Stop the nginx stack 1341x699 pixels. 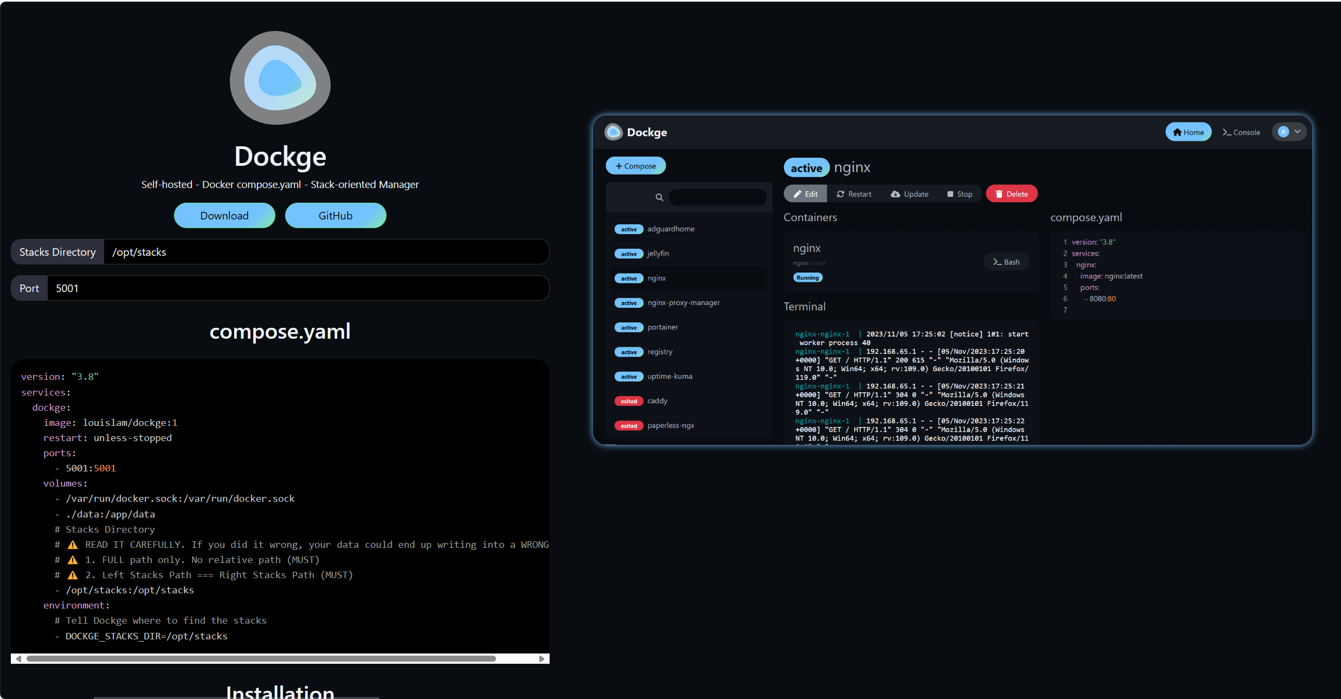tap(959, 194)
